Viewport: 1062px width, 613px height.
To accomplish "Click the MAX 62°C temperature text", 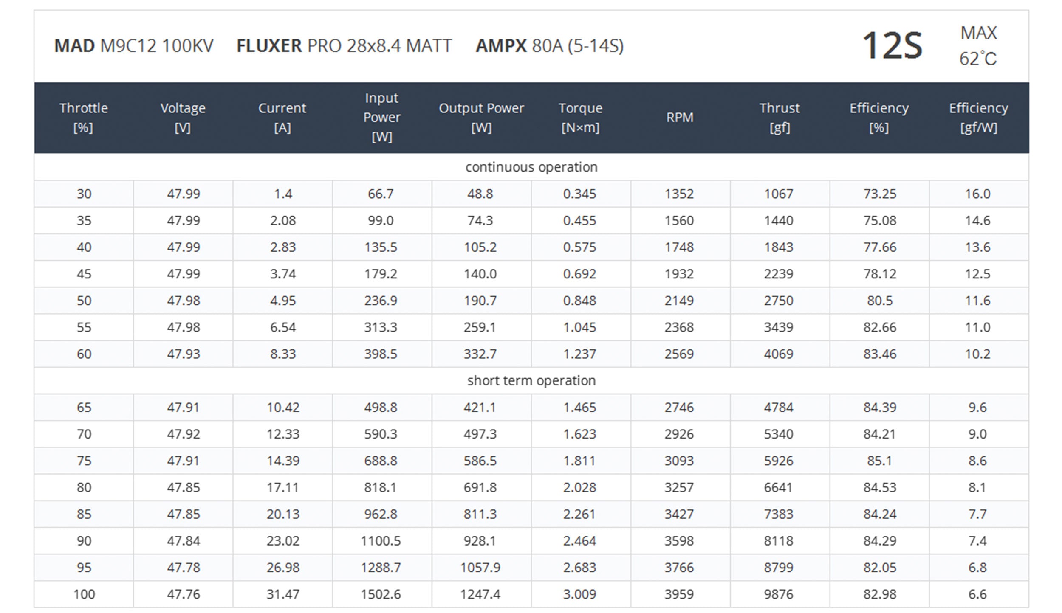I will [x=978, y=46].
